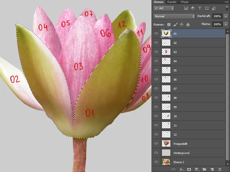Open the layer filter Art dropdown
The width and height of the screenshot is (230, 172).
164,8
